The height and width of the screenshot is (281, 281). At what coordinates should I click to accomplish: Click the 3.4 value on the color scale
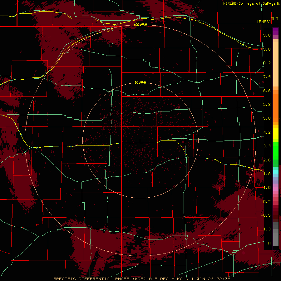pos(267,146)
